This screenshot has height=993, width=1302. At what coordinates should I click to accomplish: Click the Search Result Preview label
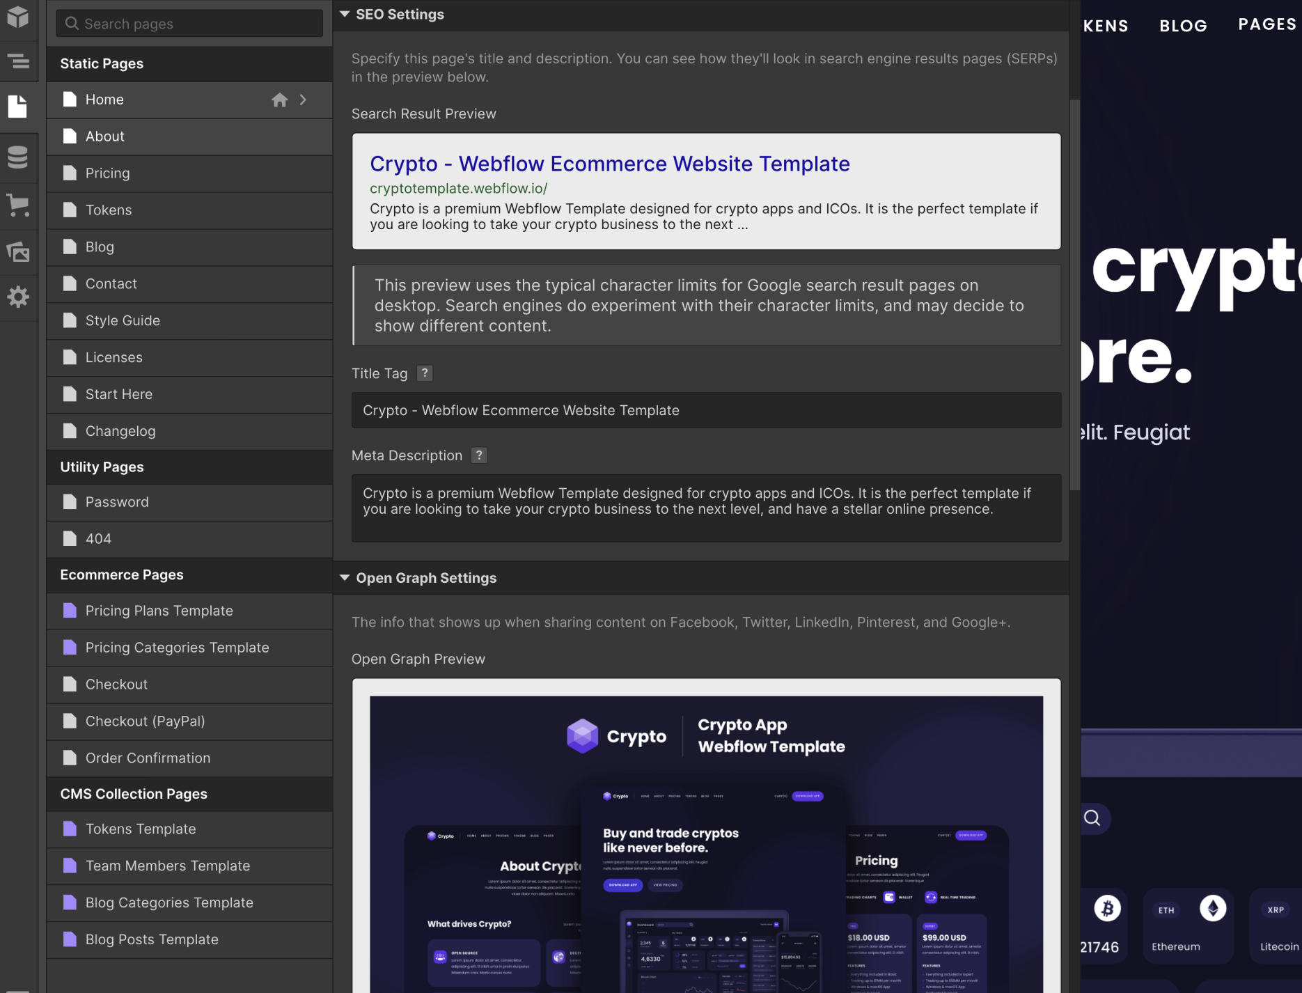424,114
